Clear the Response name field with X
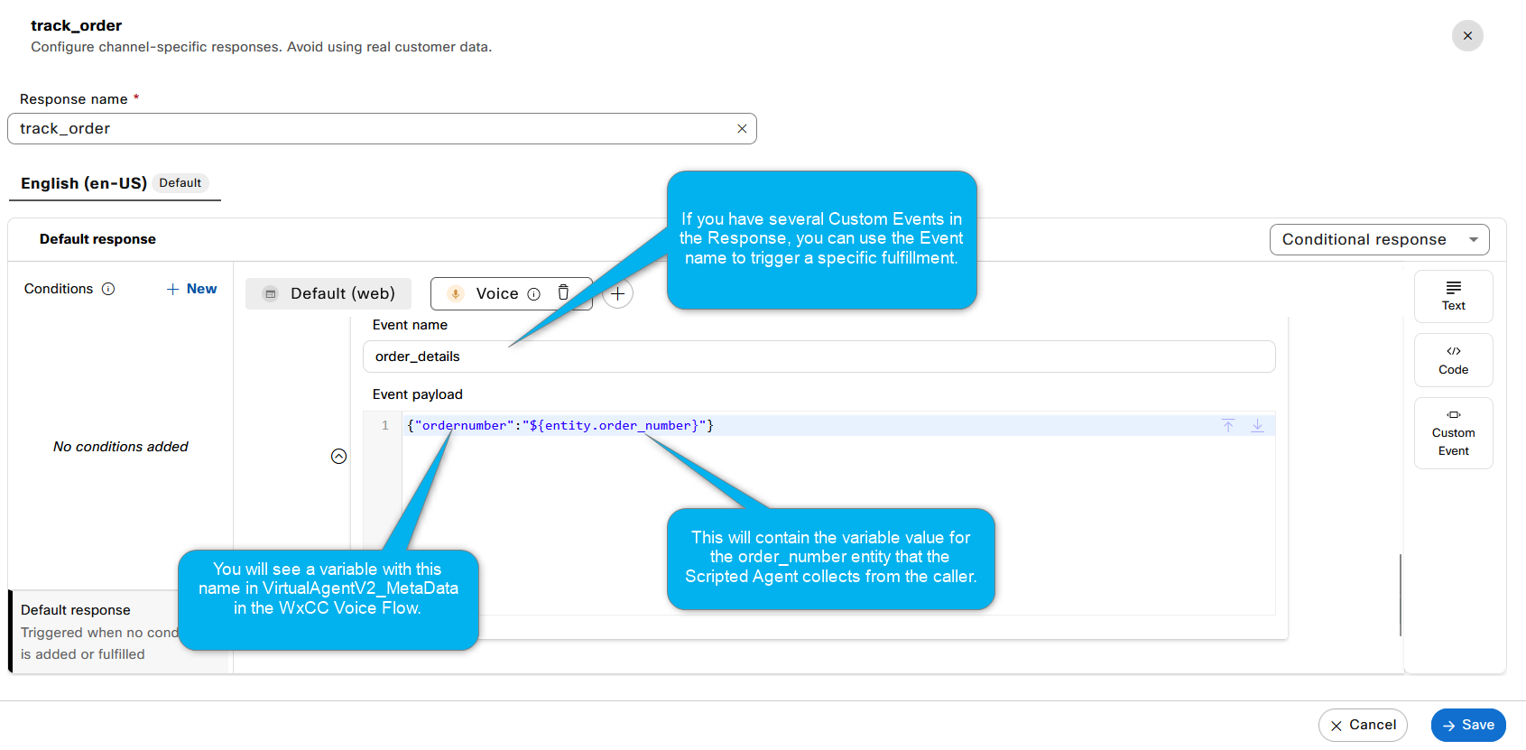The image size is (1526, 750). tap(741, 129)
